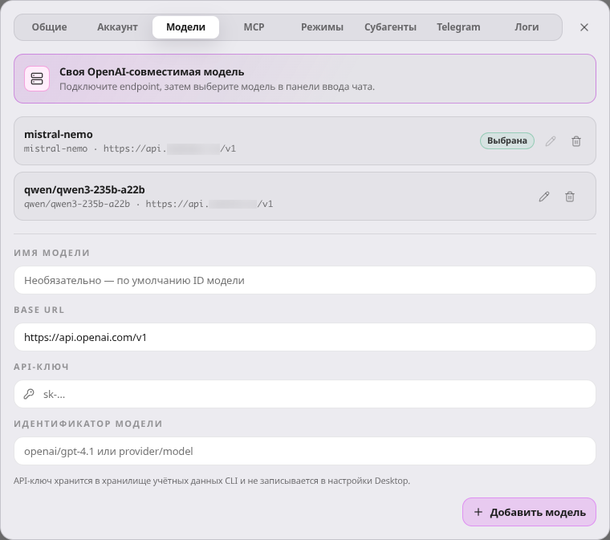Open the Логи tab

[527, 27]
